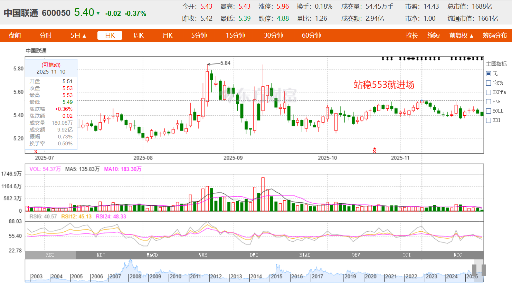Click the RSI12: 45.13 reading
Viewport: 512px width, 289px height.
[x=76, y=216]
